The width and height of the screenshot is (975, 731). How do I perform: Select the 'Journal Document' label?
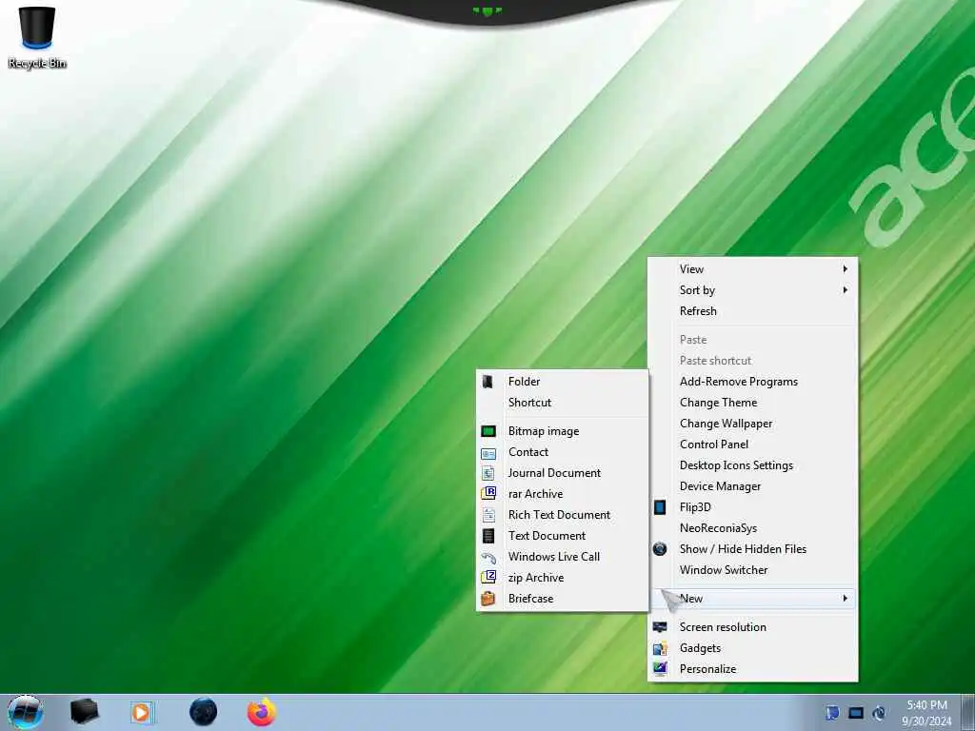554,473
